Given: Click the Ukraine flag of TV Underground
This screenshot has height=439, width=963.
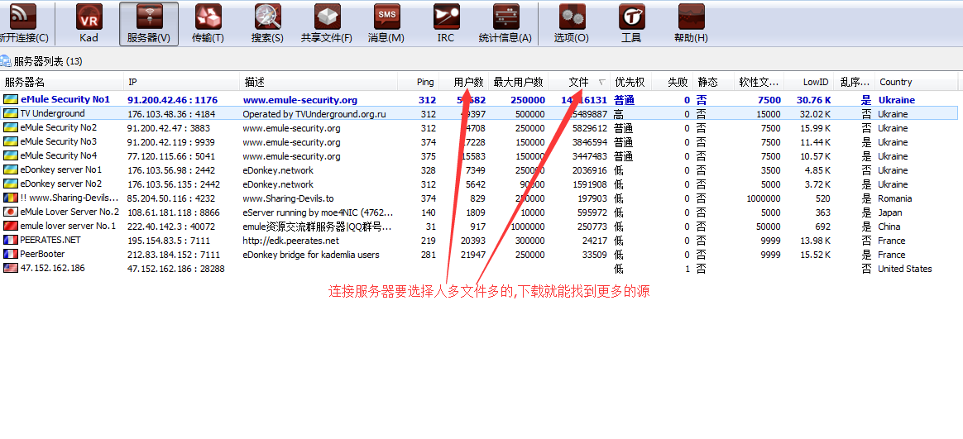Looking at the screenshot, I should coord(11,113).
